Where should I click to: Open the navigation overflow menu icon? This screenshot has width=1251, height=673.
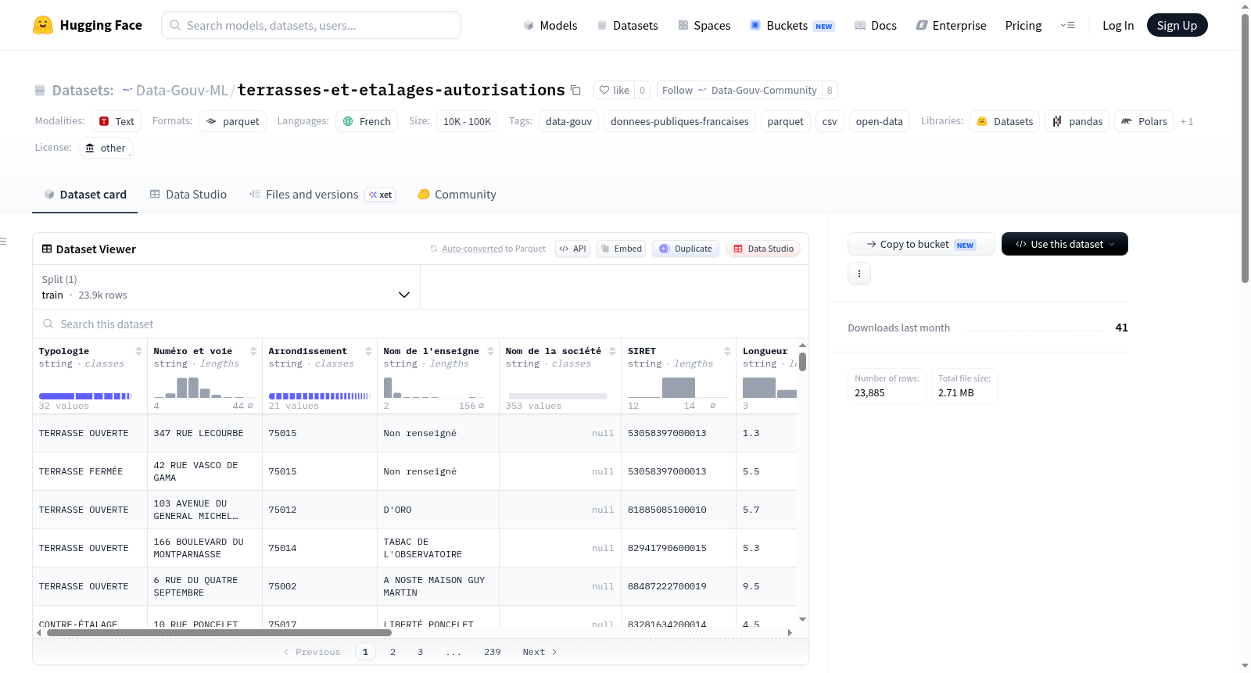coord(1067,25)
